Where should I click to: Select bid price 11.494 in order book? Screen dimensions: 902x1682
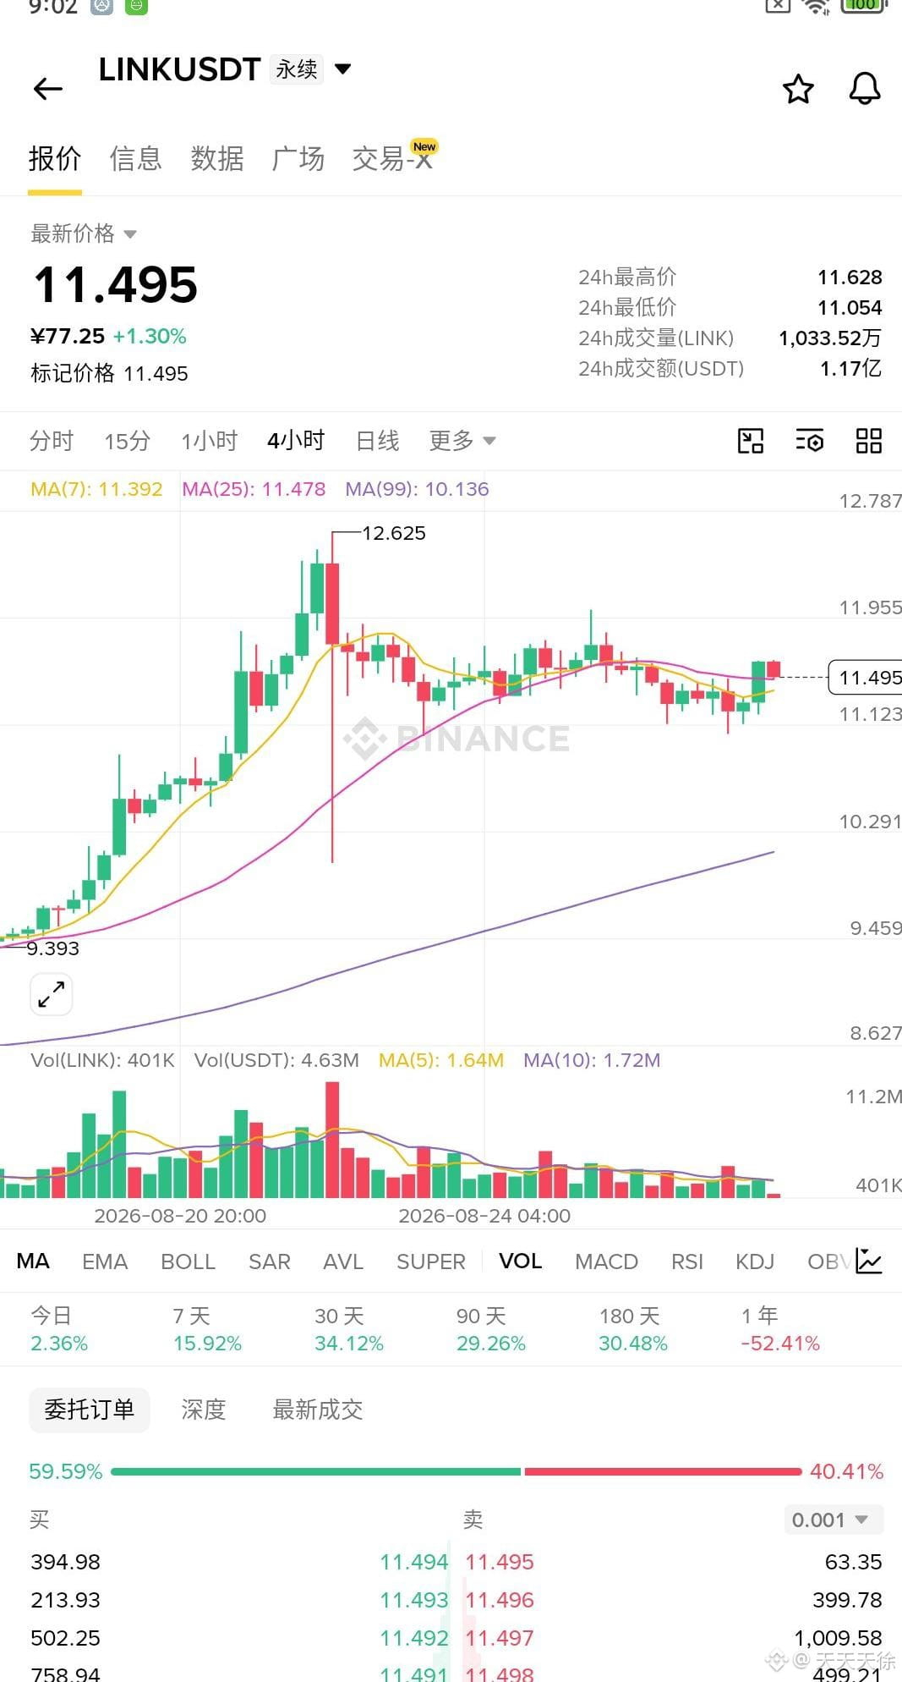click(x=414, y=1562)
